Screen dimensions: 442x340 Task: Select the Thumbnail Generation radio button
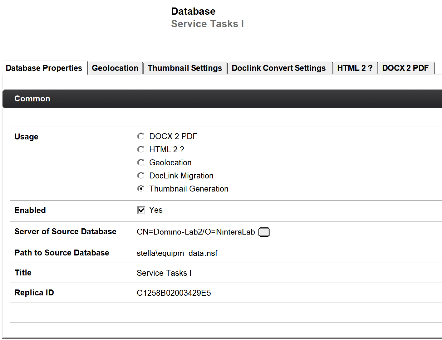point(141,189)
